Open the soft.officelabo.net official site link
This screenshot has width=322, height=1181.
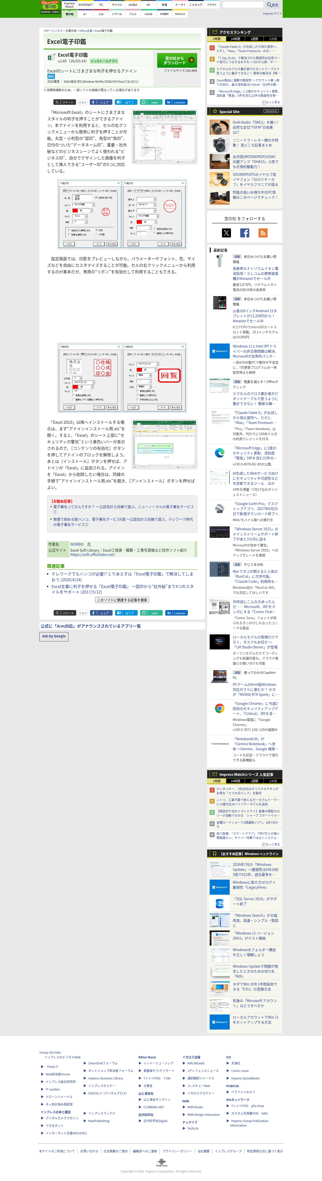(92, 554)
